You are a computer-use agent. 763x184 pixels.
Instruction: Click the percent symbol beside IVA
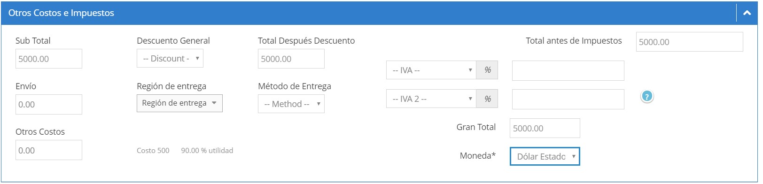click(487, 70)
